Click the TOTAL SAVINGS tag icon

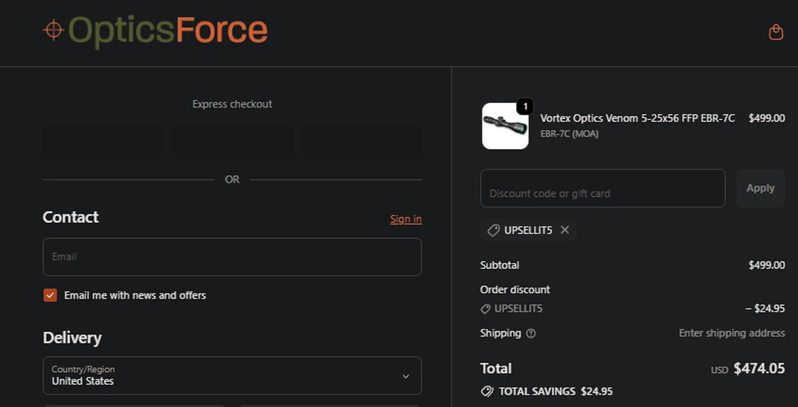click(487, 392)
